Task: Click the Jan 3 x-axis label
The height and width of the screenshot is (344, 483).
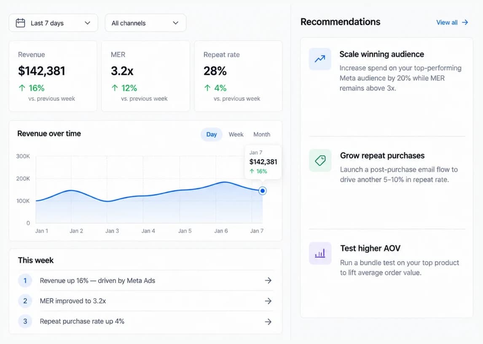Action: coord(112,231)
